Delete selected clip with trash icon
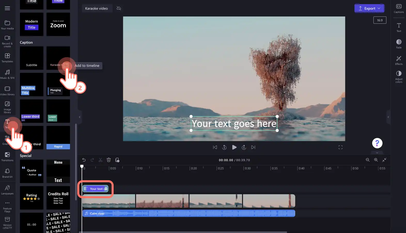Viewport: 406px width, 233px height. (109, 160)
